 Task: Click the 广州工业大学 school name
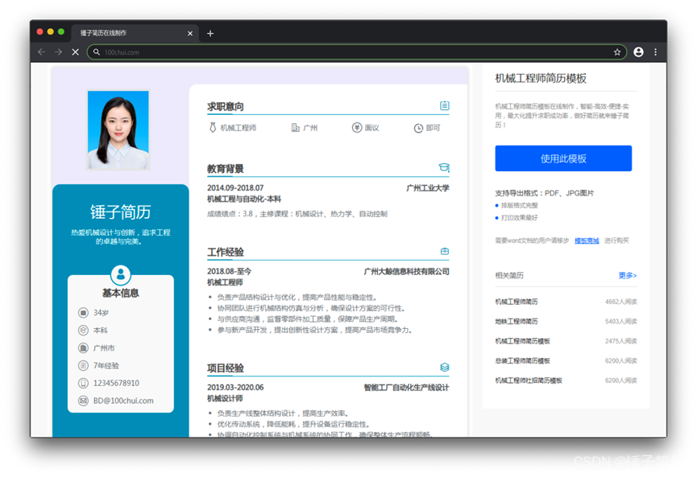tap(428, 188)
